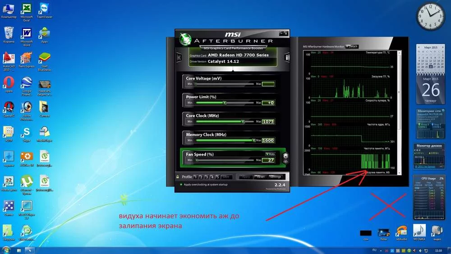Toggle the profile lock padlock icon

178,176
